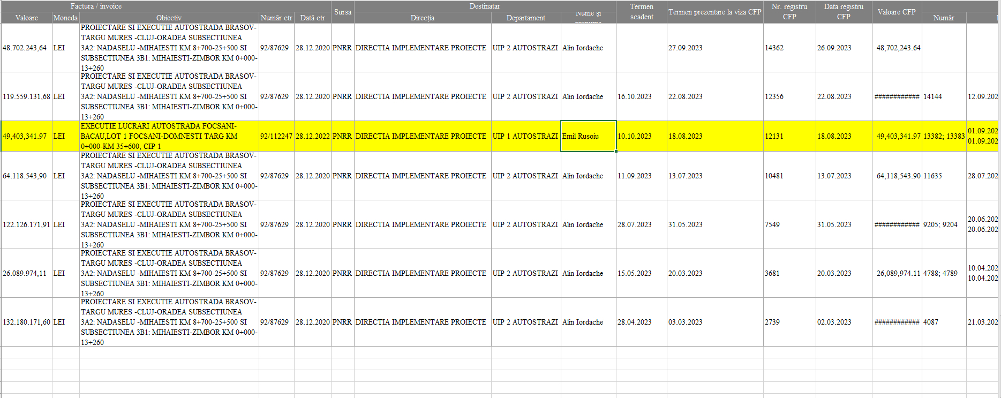
Task: Select the cell containing Emil Rusoiu
Action: 588,136
